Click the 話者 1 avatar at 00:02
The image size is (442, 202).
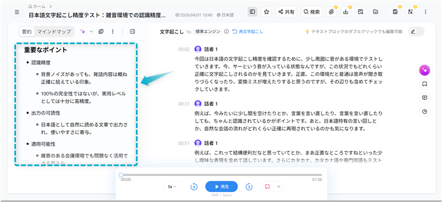pos(198,49)
